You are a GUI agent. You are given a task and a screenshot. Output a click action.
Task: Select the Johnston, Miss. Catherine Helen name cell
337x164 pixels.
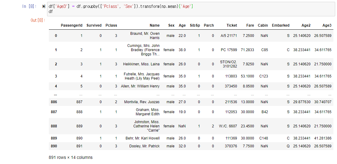click(x=146, y=126)
